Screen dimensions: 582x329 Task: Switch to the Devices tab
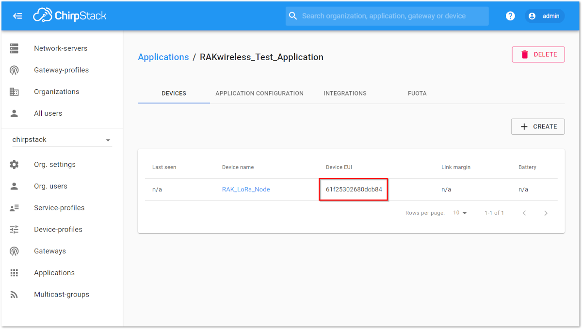click(174, 93)
